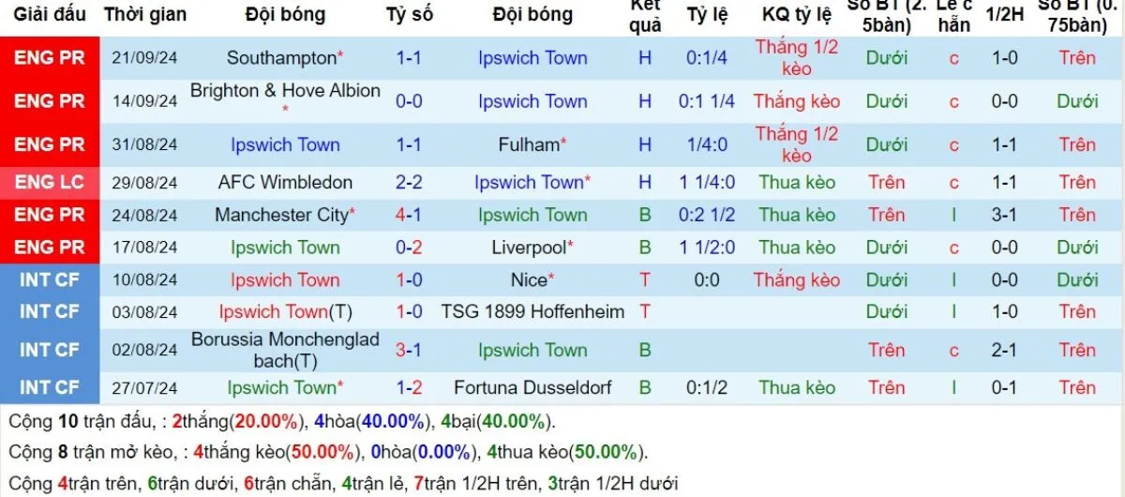Select the Nice team link
1125x497 pixels.
pyautogui.click(x=530, y=280)
